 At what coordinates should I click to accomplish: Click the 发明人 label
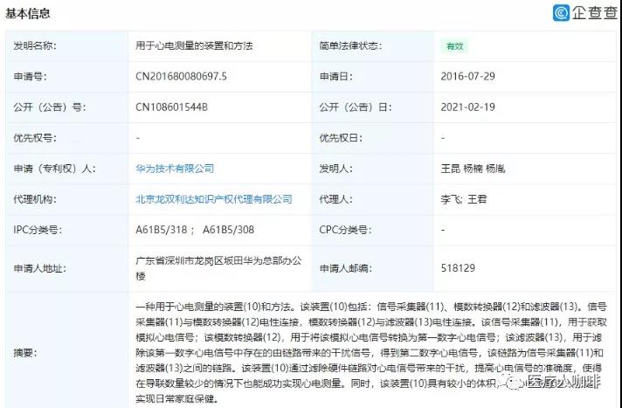click(335, 169)
